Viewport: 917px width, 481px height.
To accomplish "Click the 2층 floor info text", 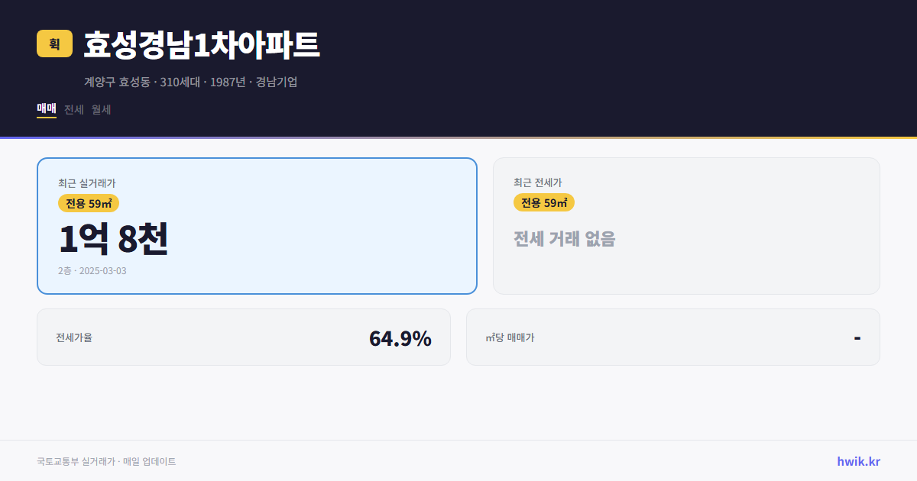I will click(63, 270).
